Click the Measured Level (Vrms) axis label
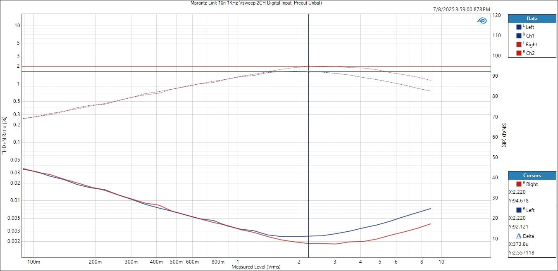Image resolution: width=558 pixels, height=271 pixels. click(256, 267)
